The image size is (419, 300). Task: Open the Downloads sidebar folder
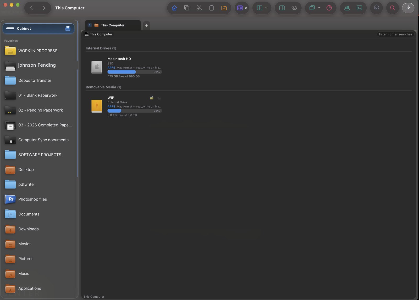pyautogui.click(x=38, y=229)
